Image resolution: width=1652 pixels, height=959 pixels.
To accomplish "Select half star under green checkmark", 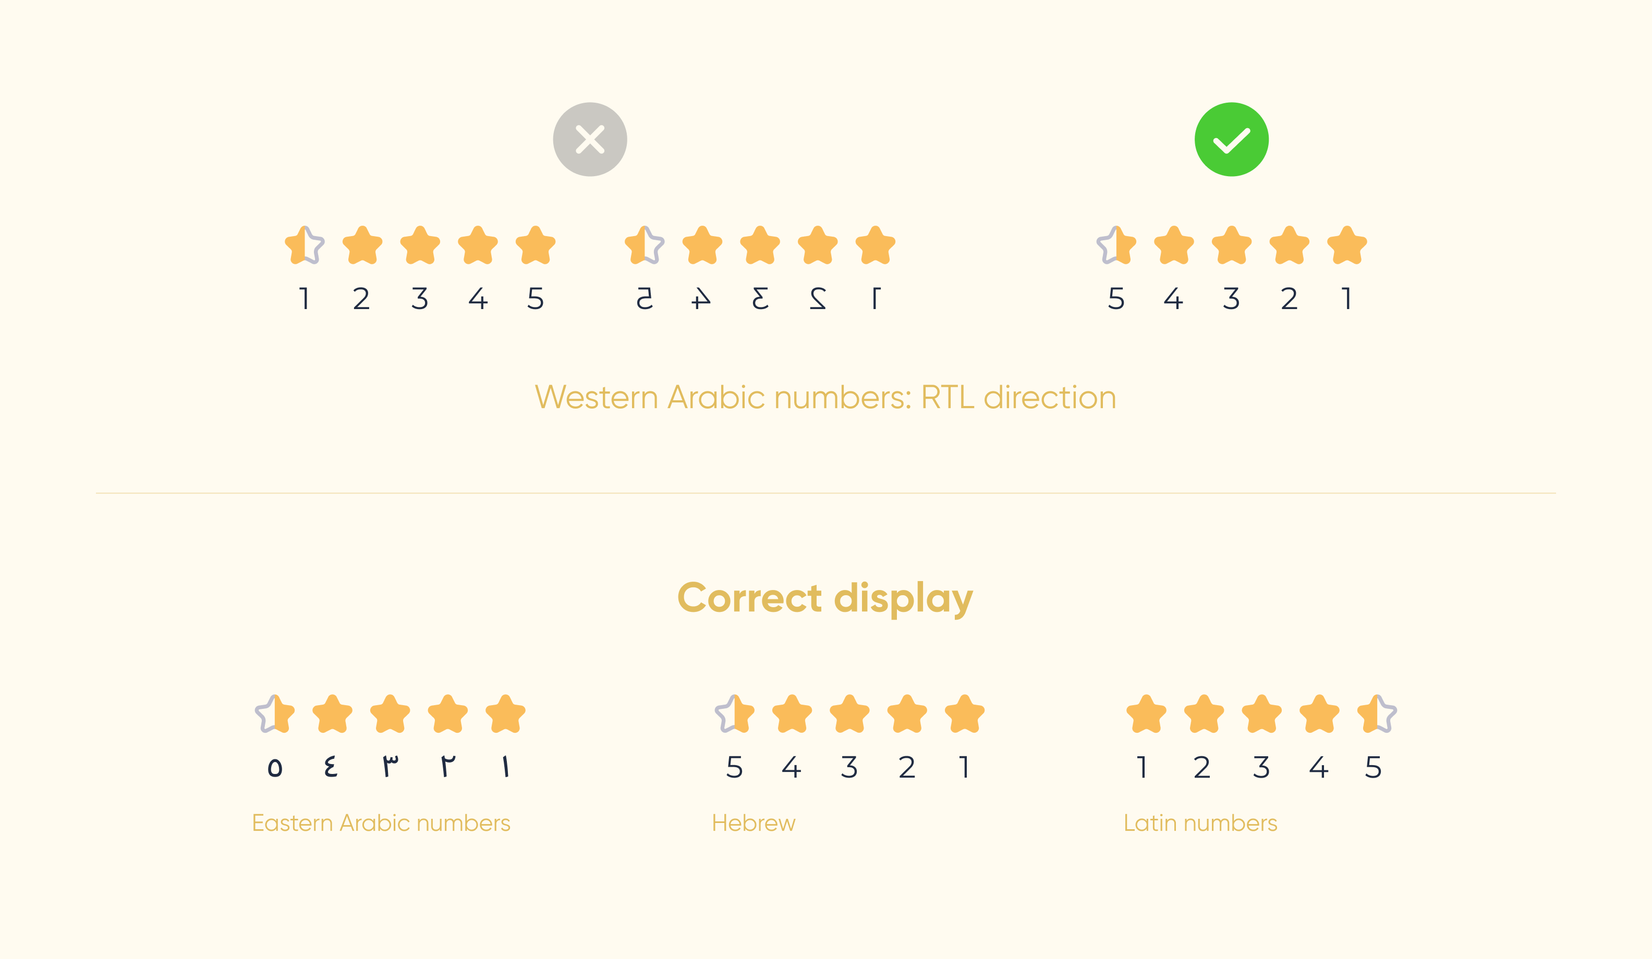I will click(x=1116, y=245).
